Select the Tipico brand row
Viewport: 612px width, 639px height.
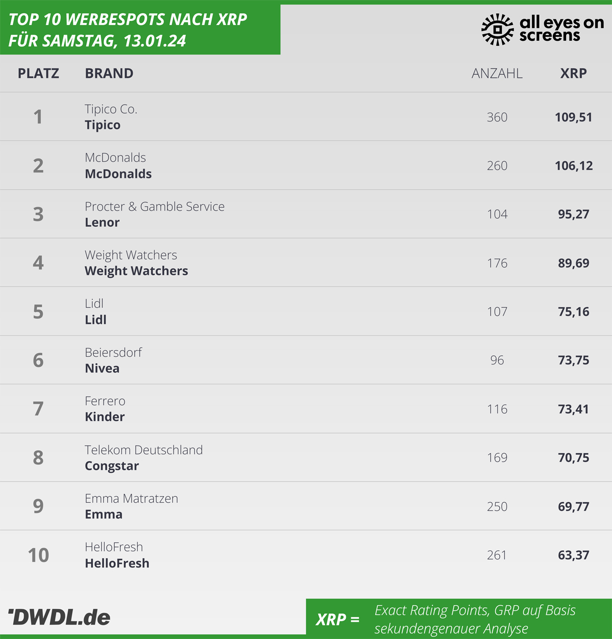tap(306, 117)
